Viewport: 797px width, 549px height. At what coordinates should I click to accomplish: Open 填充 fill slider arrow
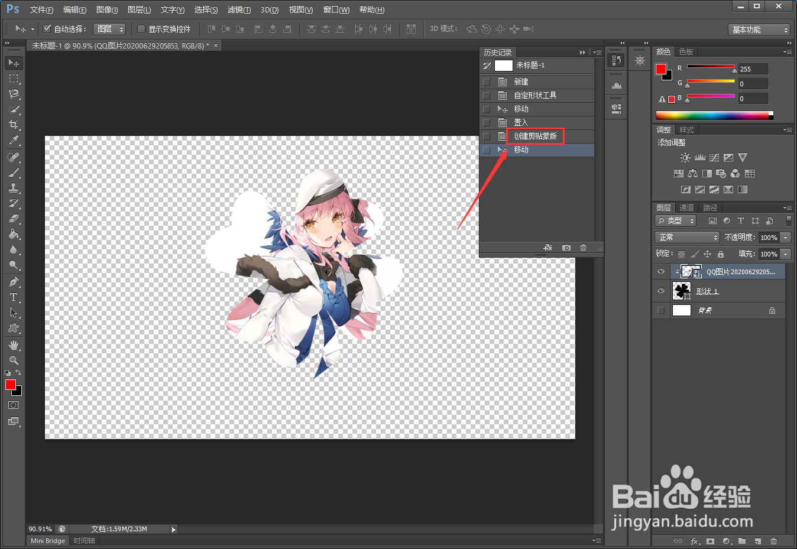(x=786, y=254)
